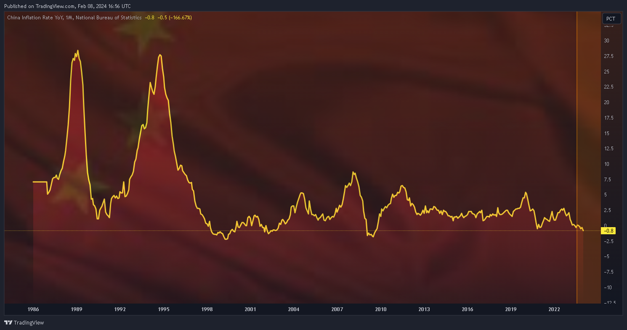
Task: Click the 20 level on the price scale
Action: 607,102
